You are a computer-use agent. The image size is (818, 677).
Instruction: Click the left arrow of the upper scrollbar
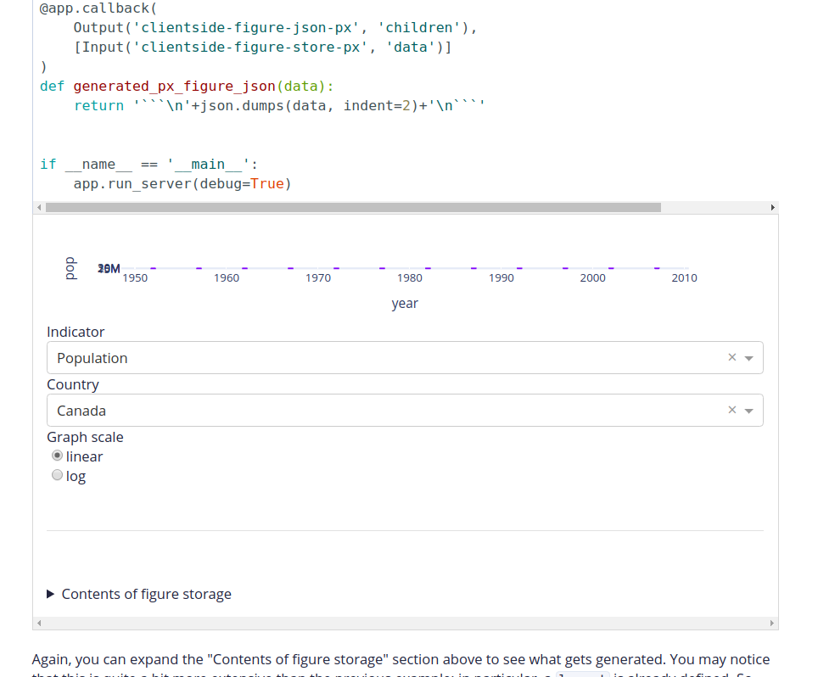click(x=39, y=207)
